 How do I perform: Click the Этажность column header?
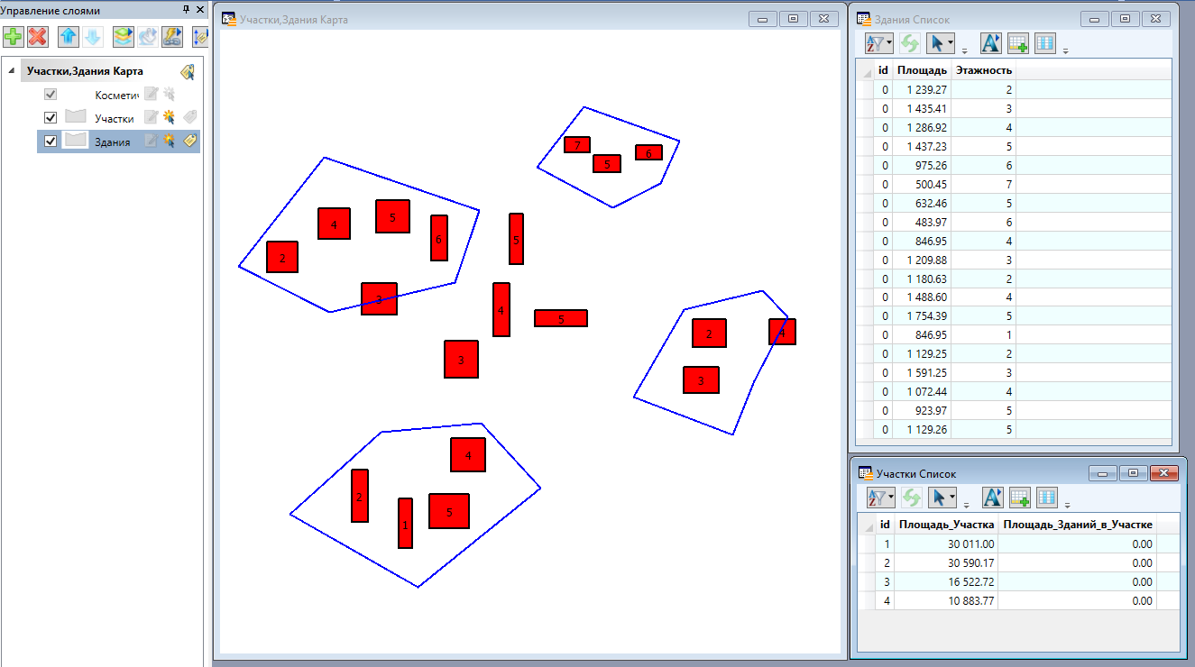(x=983, y=70)
